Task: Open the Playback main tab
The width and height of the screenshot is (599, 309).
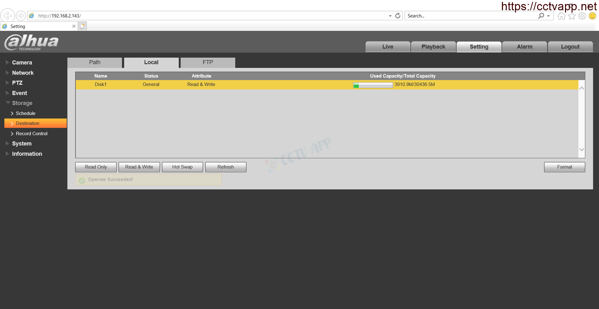Action: 433,47
